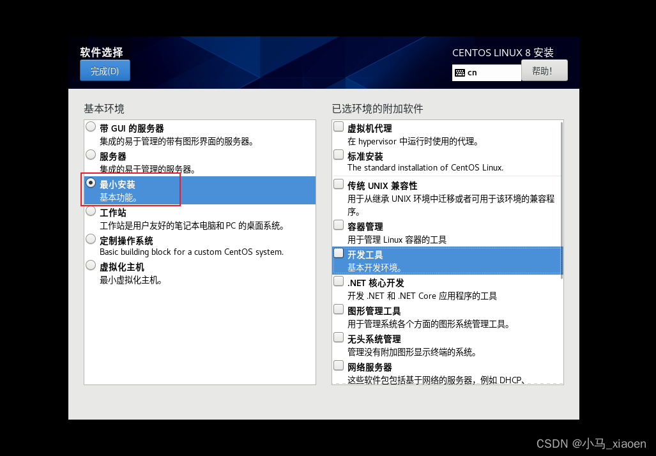
Task: Click the 基本环境 section heading
Action: point(103,109)
